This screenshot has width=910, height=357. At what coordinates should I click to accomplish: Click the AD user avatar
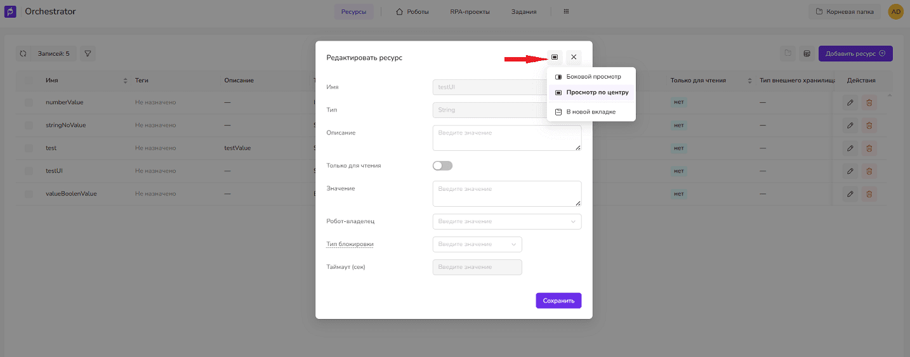[895, 11]
